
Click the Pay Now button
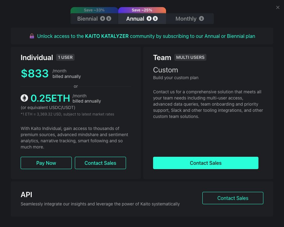coord(46,163)
